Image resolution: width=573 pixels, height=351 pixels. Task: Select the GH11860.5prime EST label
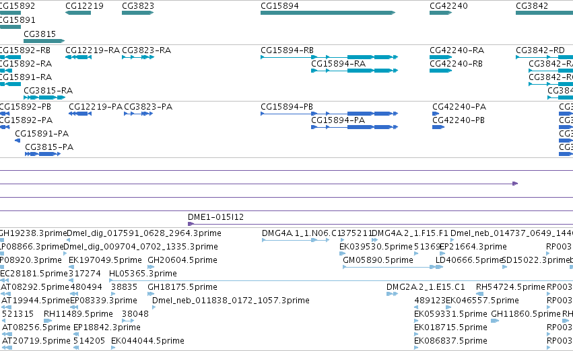[525, 314]
